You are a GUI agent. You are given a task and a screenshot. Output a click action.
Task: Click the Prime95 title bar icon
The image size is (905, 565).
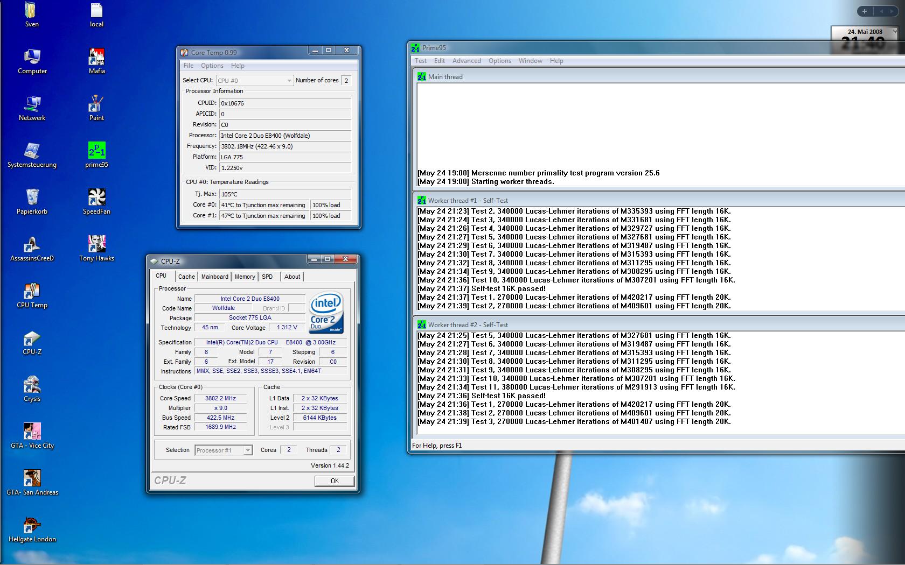tap(415, 48)
